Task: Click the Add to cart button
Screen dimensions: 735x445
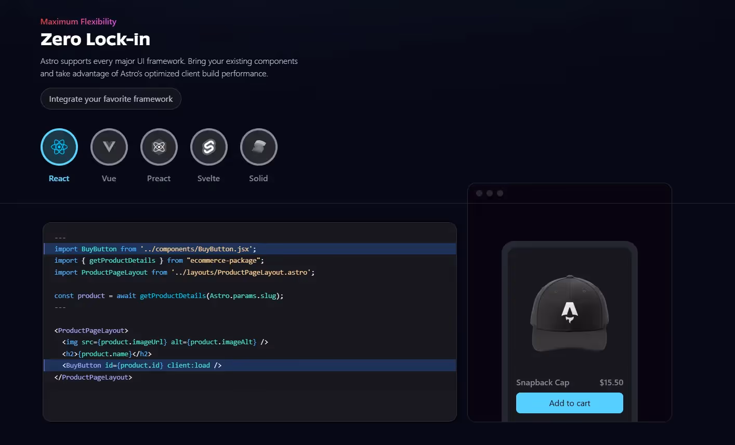Action: click(x=569, y=403)
